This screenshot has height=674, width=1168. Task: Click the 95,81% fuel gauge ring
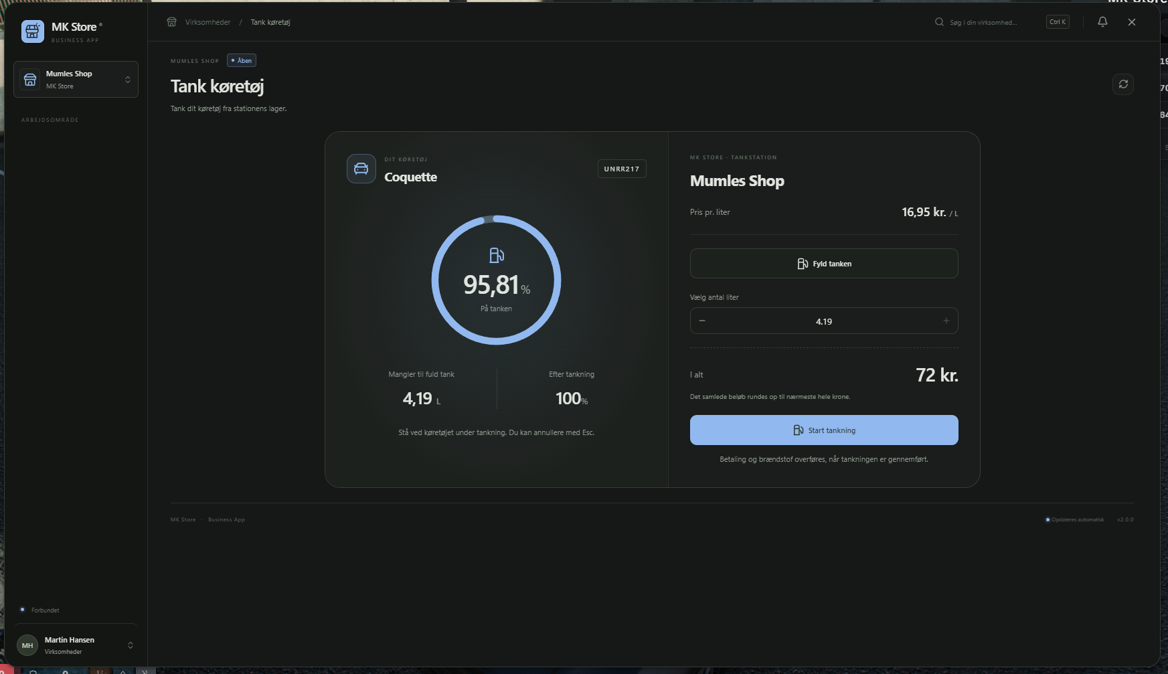pos(496,280)
